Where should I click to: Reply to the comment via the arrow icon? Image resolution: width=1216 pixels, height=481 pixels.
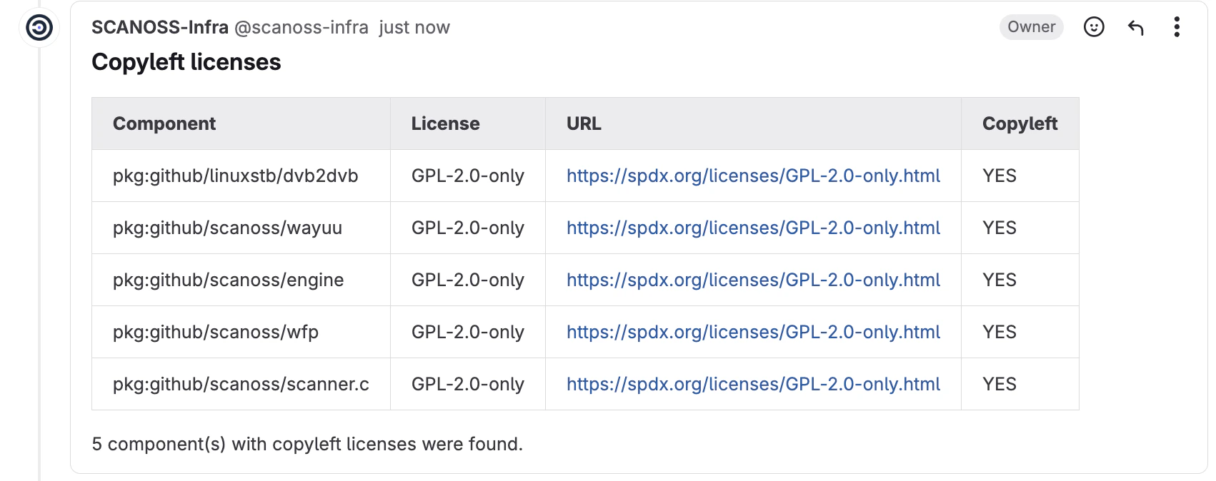pyautogui.click(x=1135, y=27)
